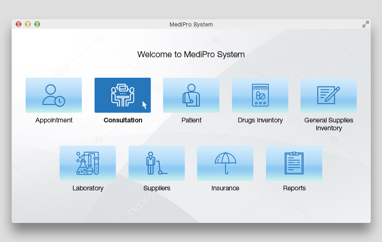
Task: Click the Laboratory text label
Action: coord(88,188)
